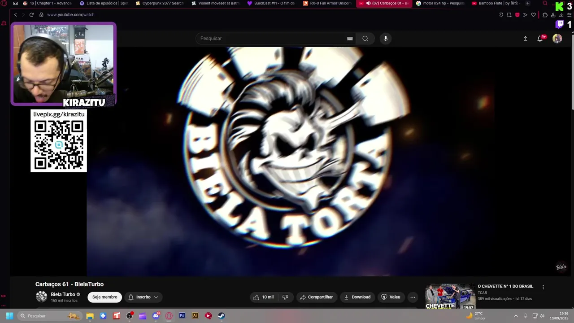Switch to the BuildCast #11 tab

(271, 3)
